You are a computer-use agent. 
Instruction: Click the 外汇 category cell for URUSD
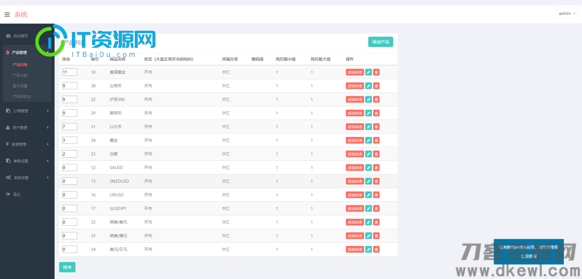(x=226, y=195)
